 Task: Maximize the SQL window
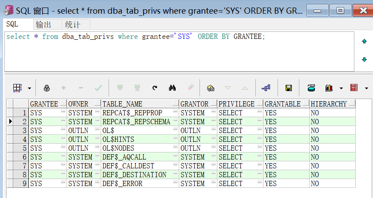point(340,11)
